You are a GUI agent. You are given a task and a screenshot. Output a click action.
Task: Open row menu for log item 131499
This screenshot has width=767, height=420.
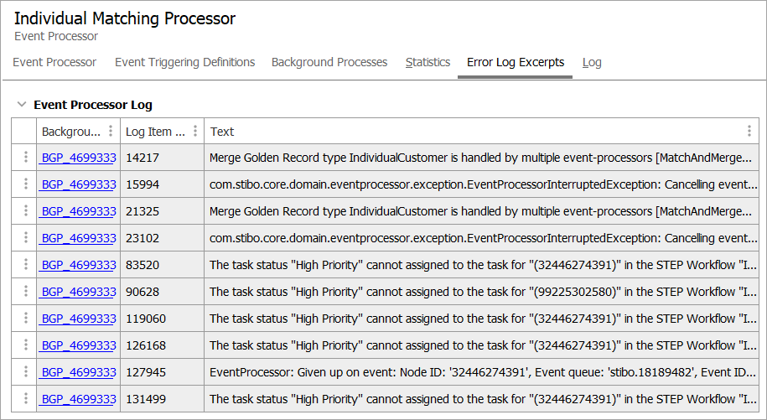coord(25,399)
